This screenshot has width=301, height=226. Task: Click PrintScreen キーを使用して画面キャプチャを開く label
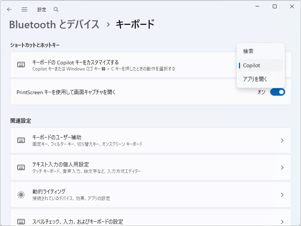tap(66, 92)
